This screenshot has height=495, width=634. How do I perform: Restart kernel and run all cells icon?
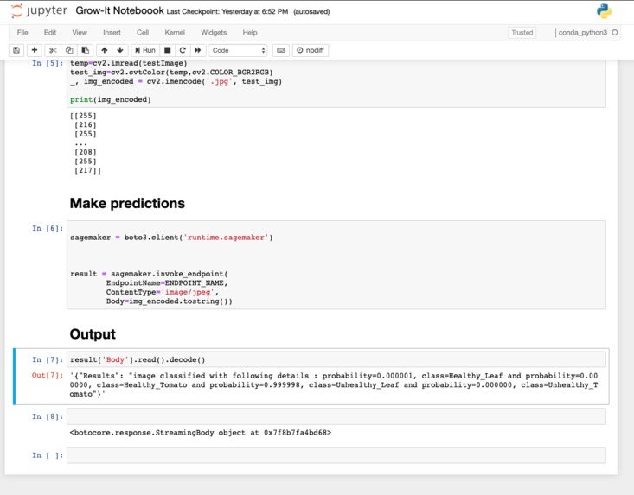198,50
